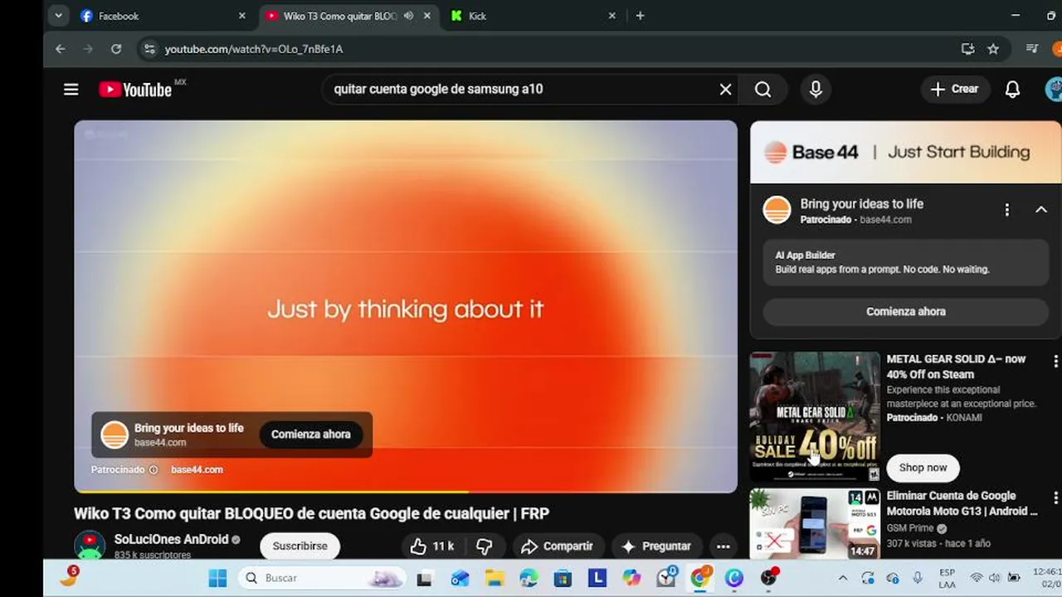Click the site information icon
The image size is (1062, 597).
(149, 49)
